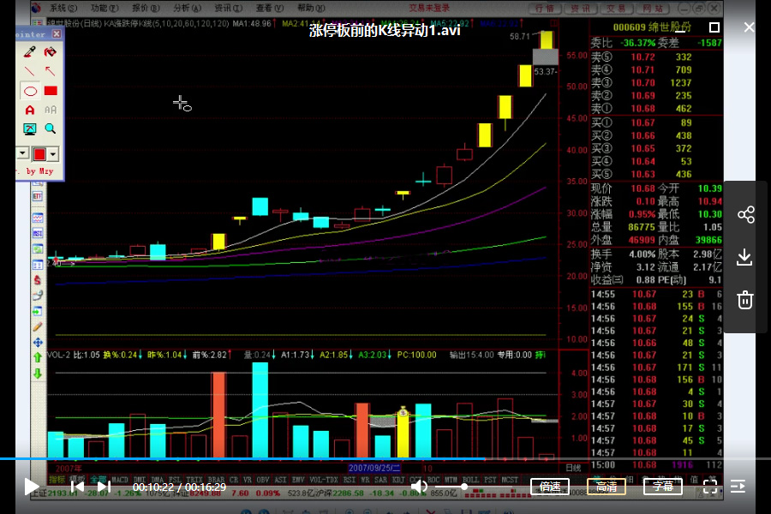The width and height of the screenshot is (771, 514).
Task: Select the DMI indicator tab
Action: (140, 479)
